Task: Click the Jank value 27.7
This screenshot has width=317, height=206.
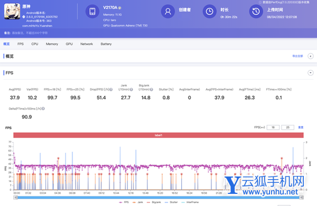Action: click(x=126, y=98)
